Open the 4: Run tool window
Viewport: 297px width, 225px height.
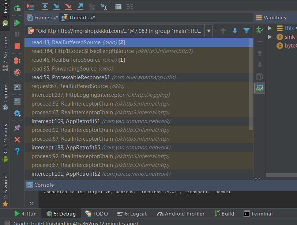(25, 214)
